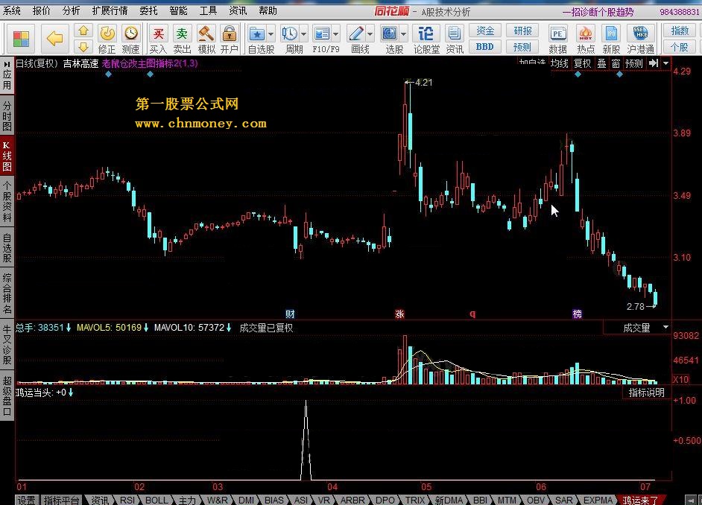Open 指标说明 indicator description
Screen dimensions: 702x505
point(647,393)
